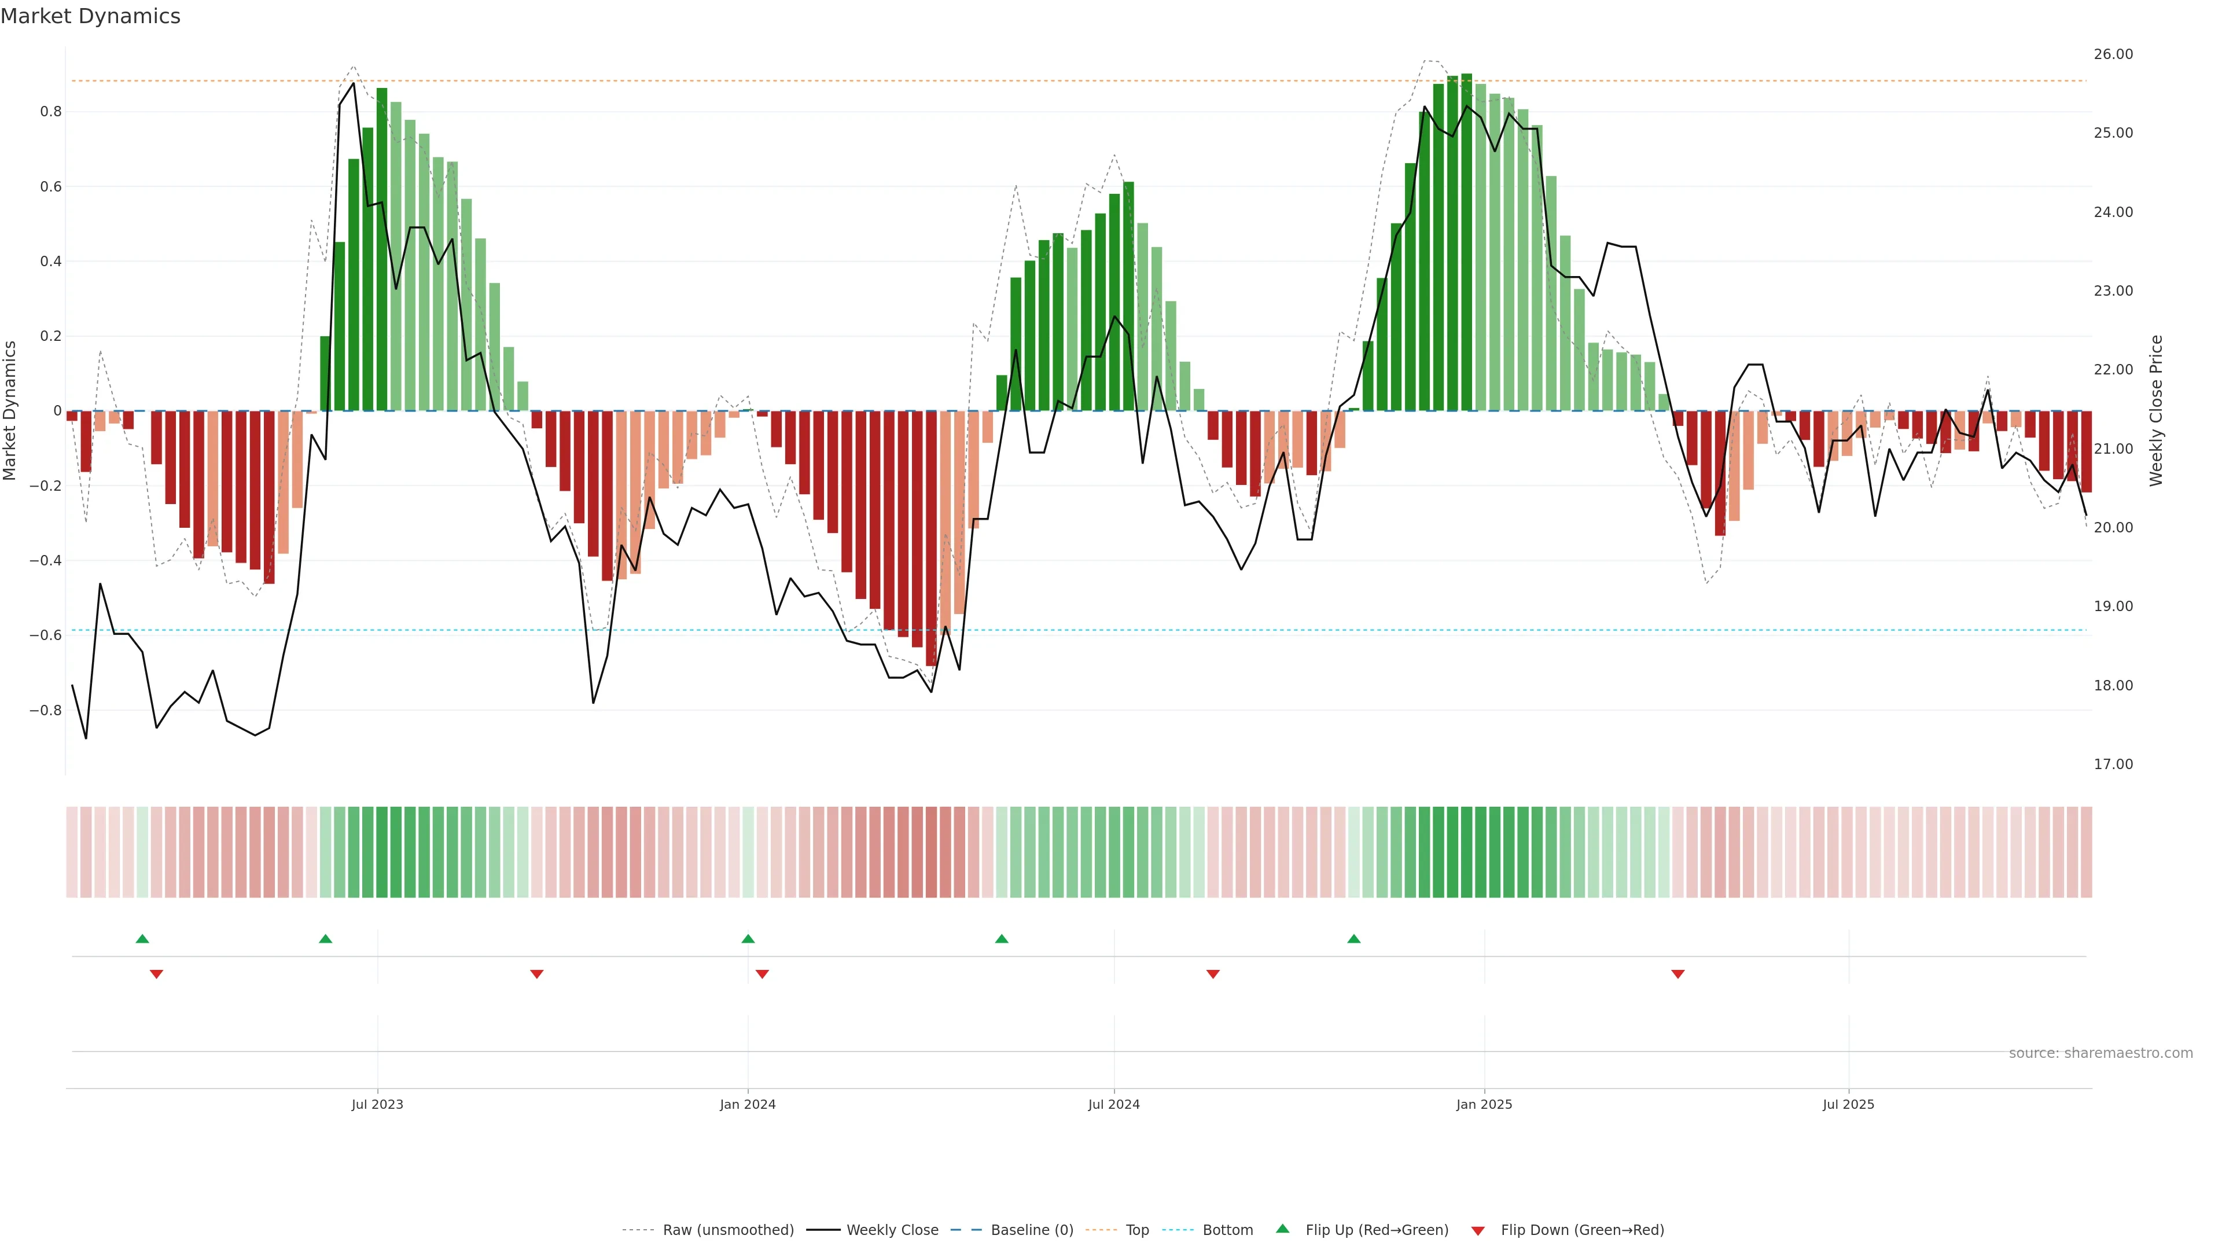Click the green Flip Up triangle in legend
The height and width of the screenshot is (1250, 2222).
point(1283,1229)
